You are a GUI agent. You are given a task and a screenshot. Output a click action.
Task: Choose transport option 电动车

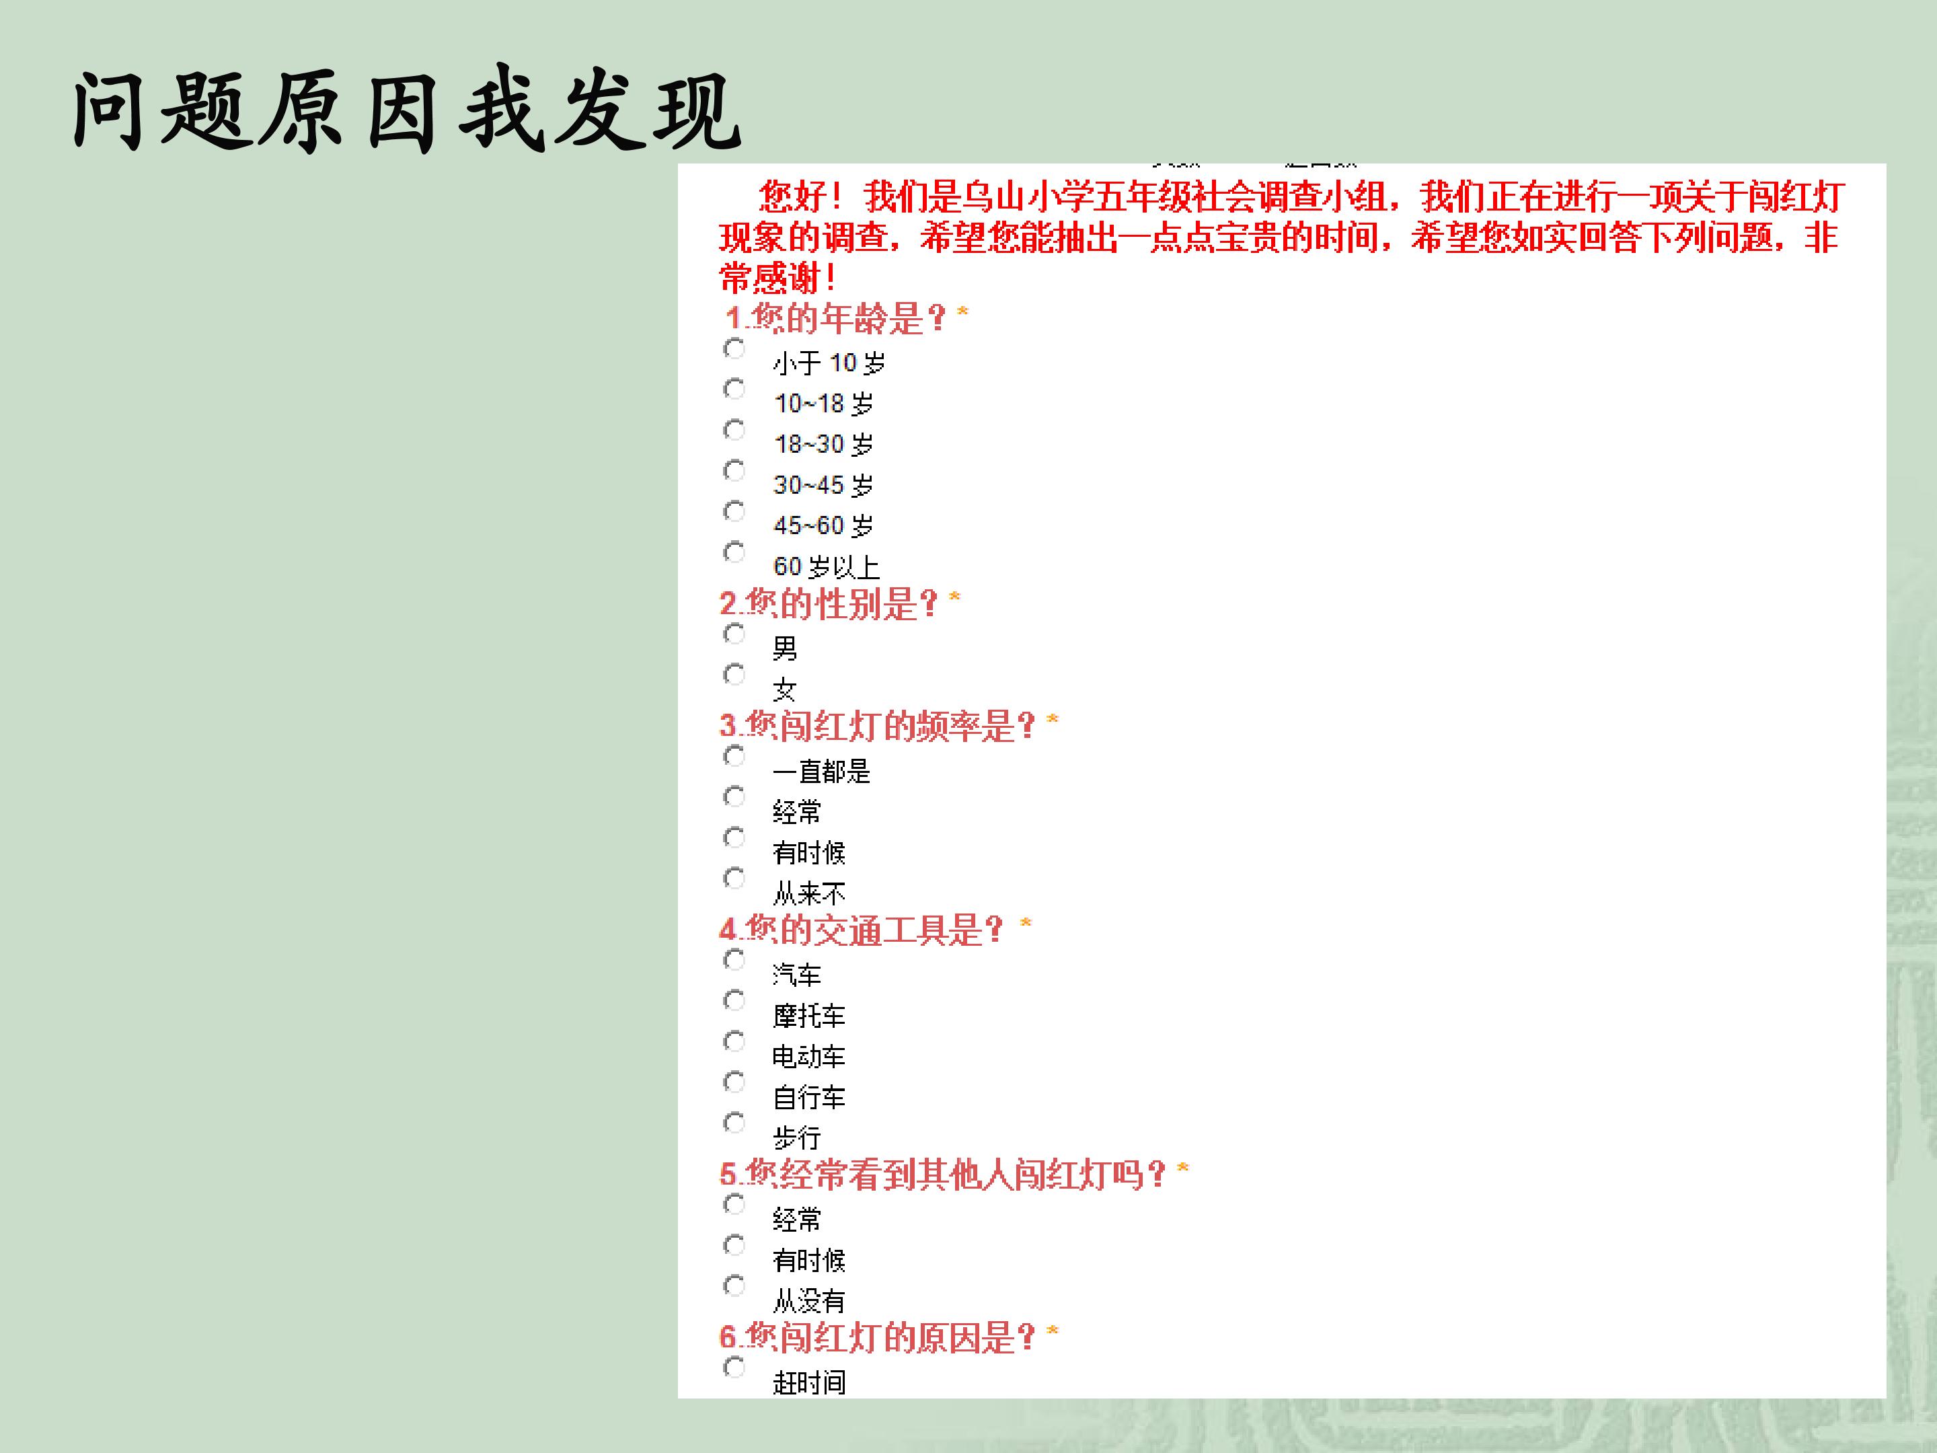coord(734,1041)
